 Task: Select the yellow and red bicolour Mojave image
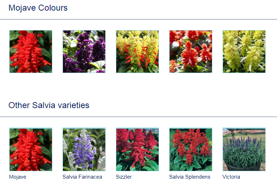click(138, 51)
